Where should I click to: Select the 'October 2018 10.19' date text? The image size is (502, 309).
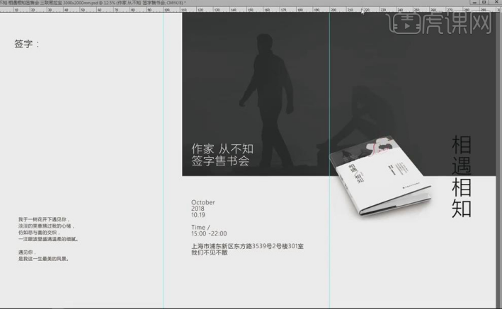pos(203,209)
